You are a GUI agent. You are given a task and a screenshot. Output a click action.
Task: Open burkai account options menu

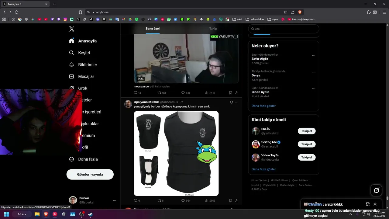tap(115, 200)
